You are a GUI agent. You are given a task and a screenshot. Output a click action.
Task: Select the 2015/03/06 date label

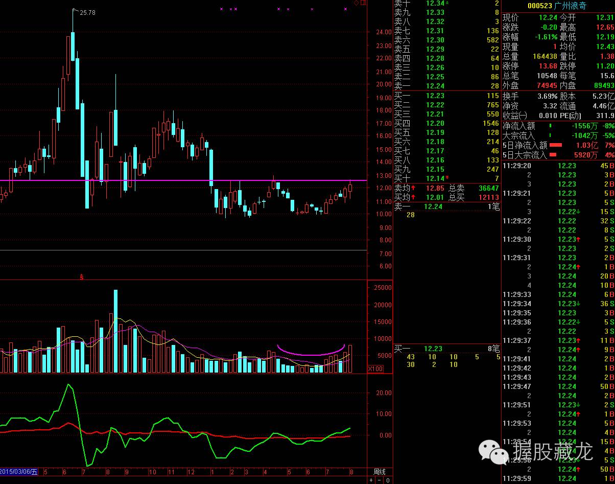click(x=19, y=471)
